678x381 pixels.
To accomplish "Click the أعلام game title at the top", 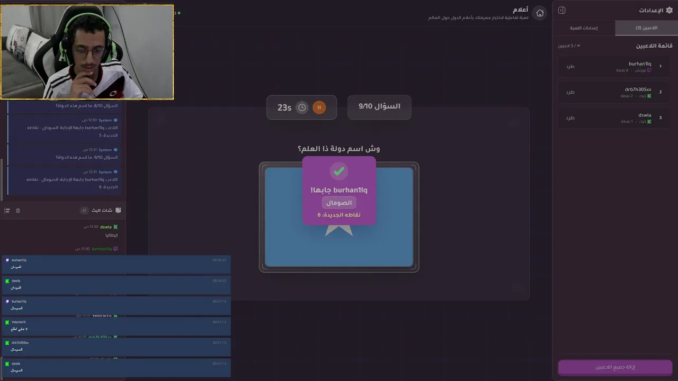I will (x=520, y=10).
